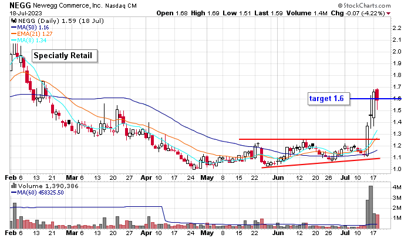
Task: Click the tallest volume bar near Jul 17
Action: [370, 207]
